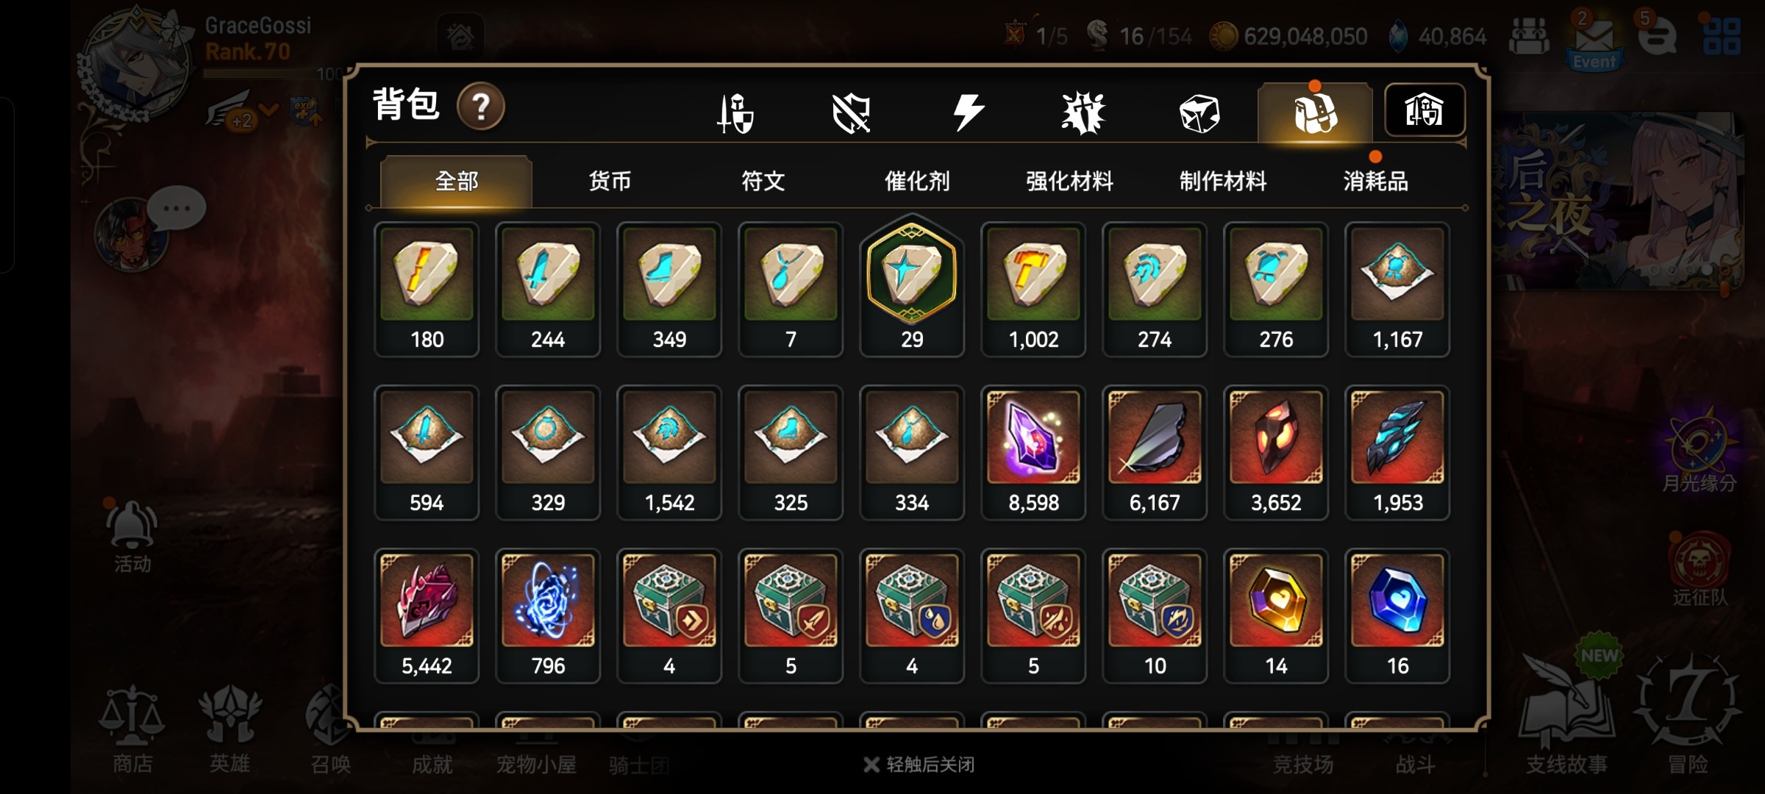Viewport: 1765px width, 794px height.
Task: Open the backpack help question mark
Action: [480, 107]
